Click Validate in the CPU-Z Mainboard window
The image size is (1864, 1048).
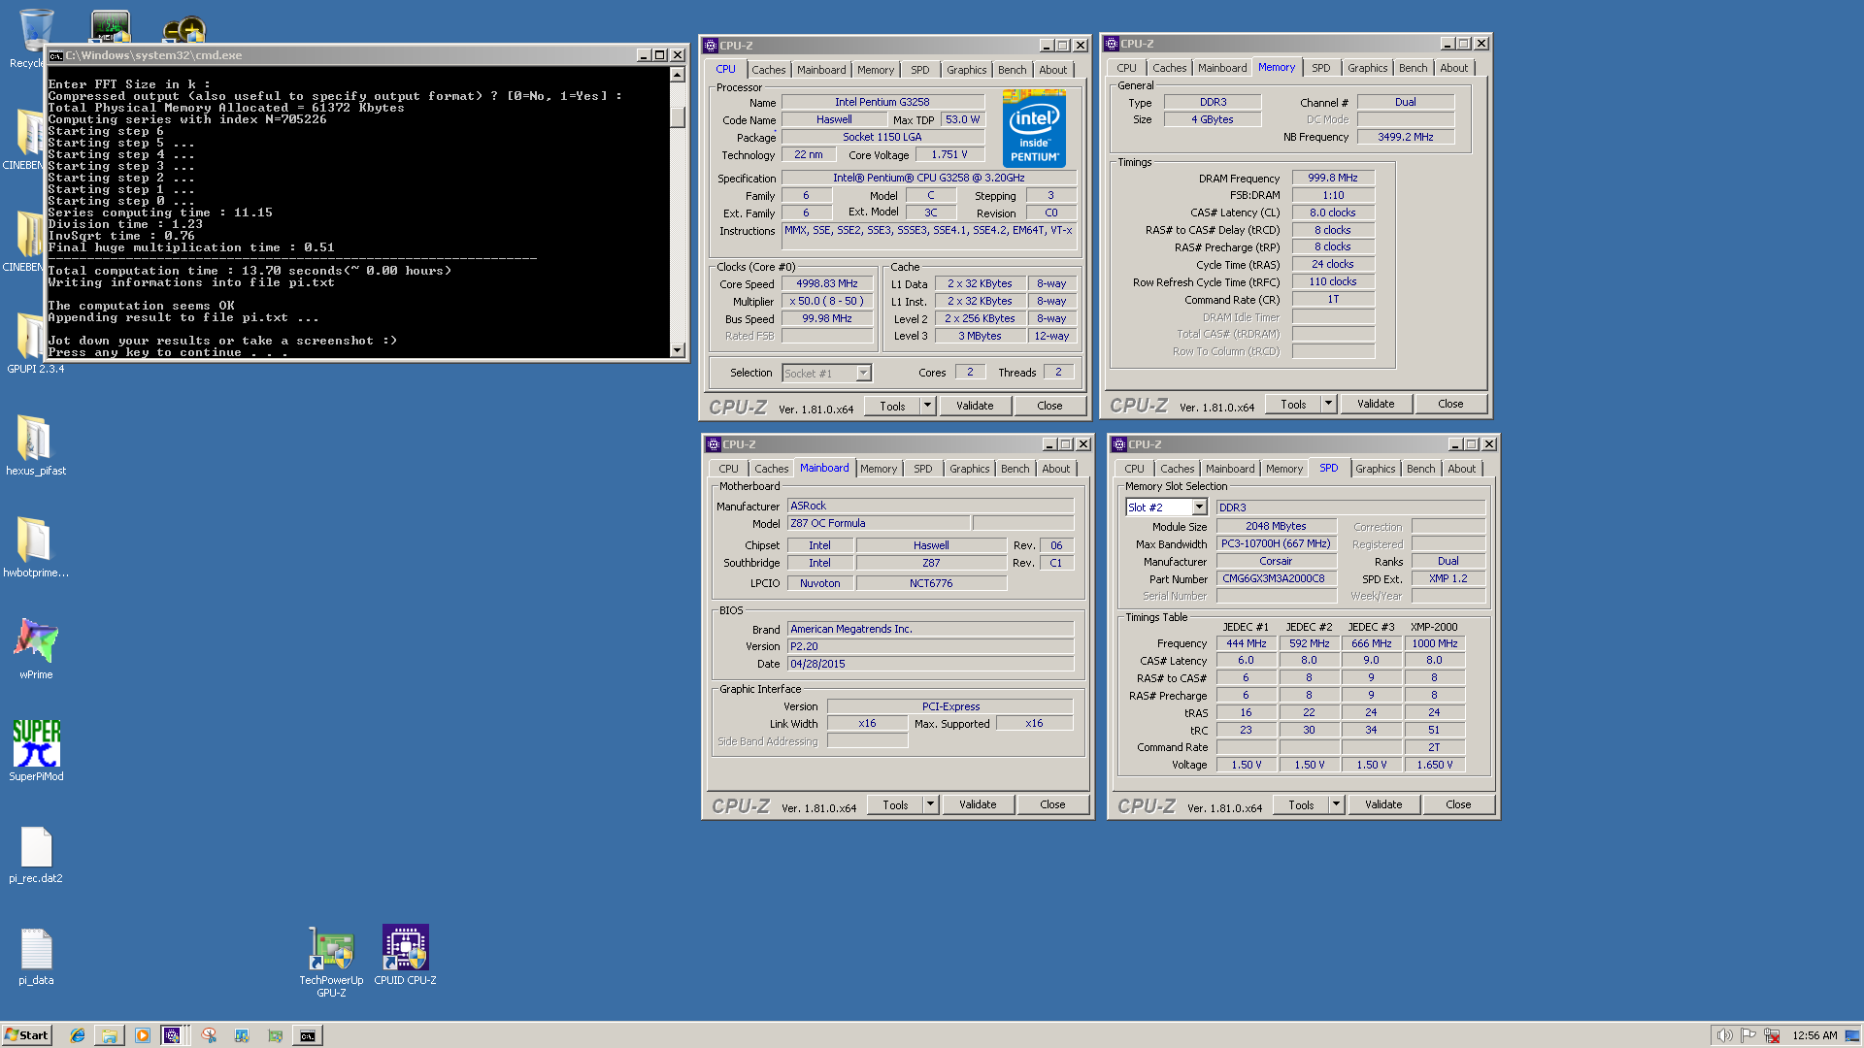pos(978,804)
